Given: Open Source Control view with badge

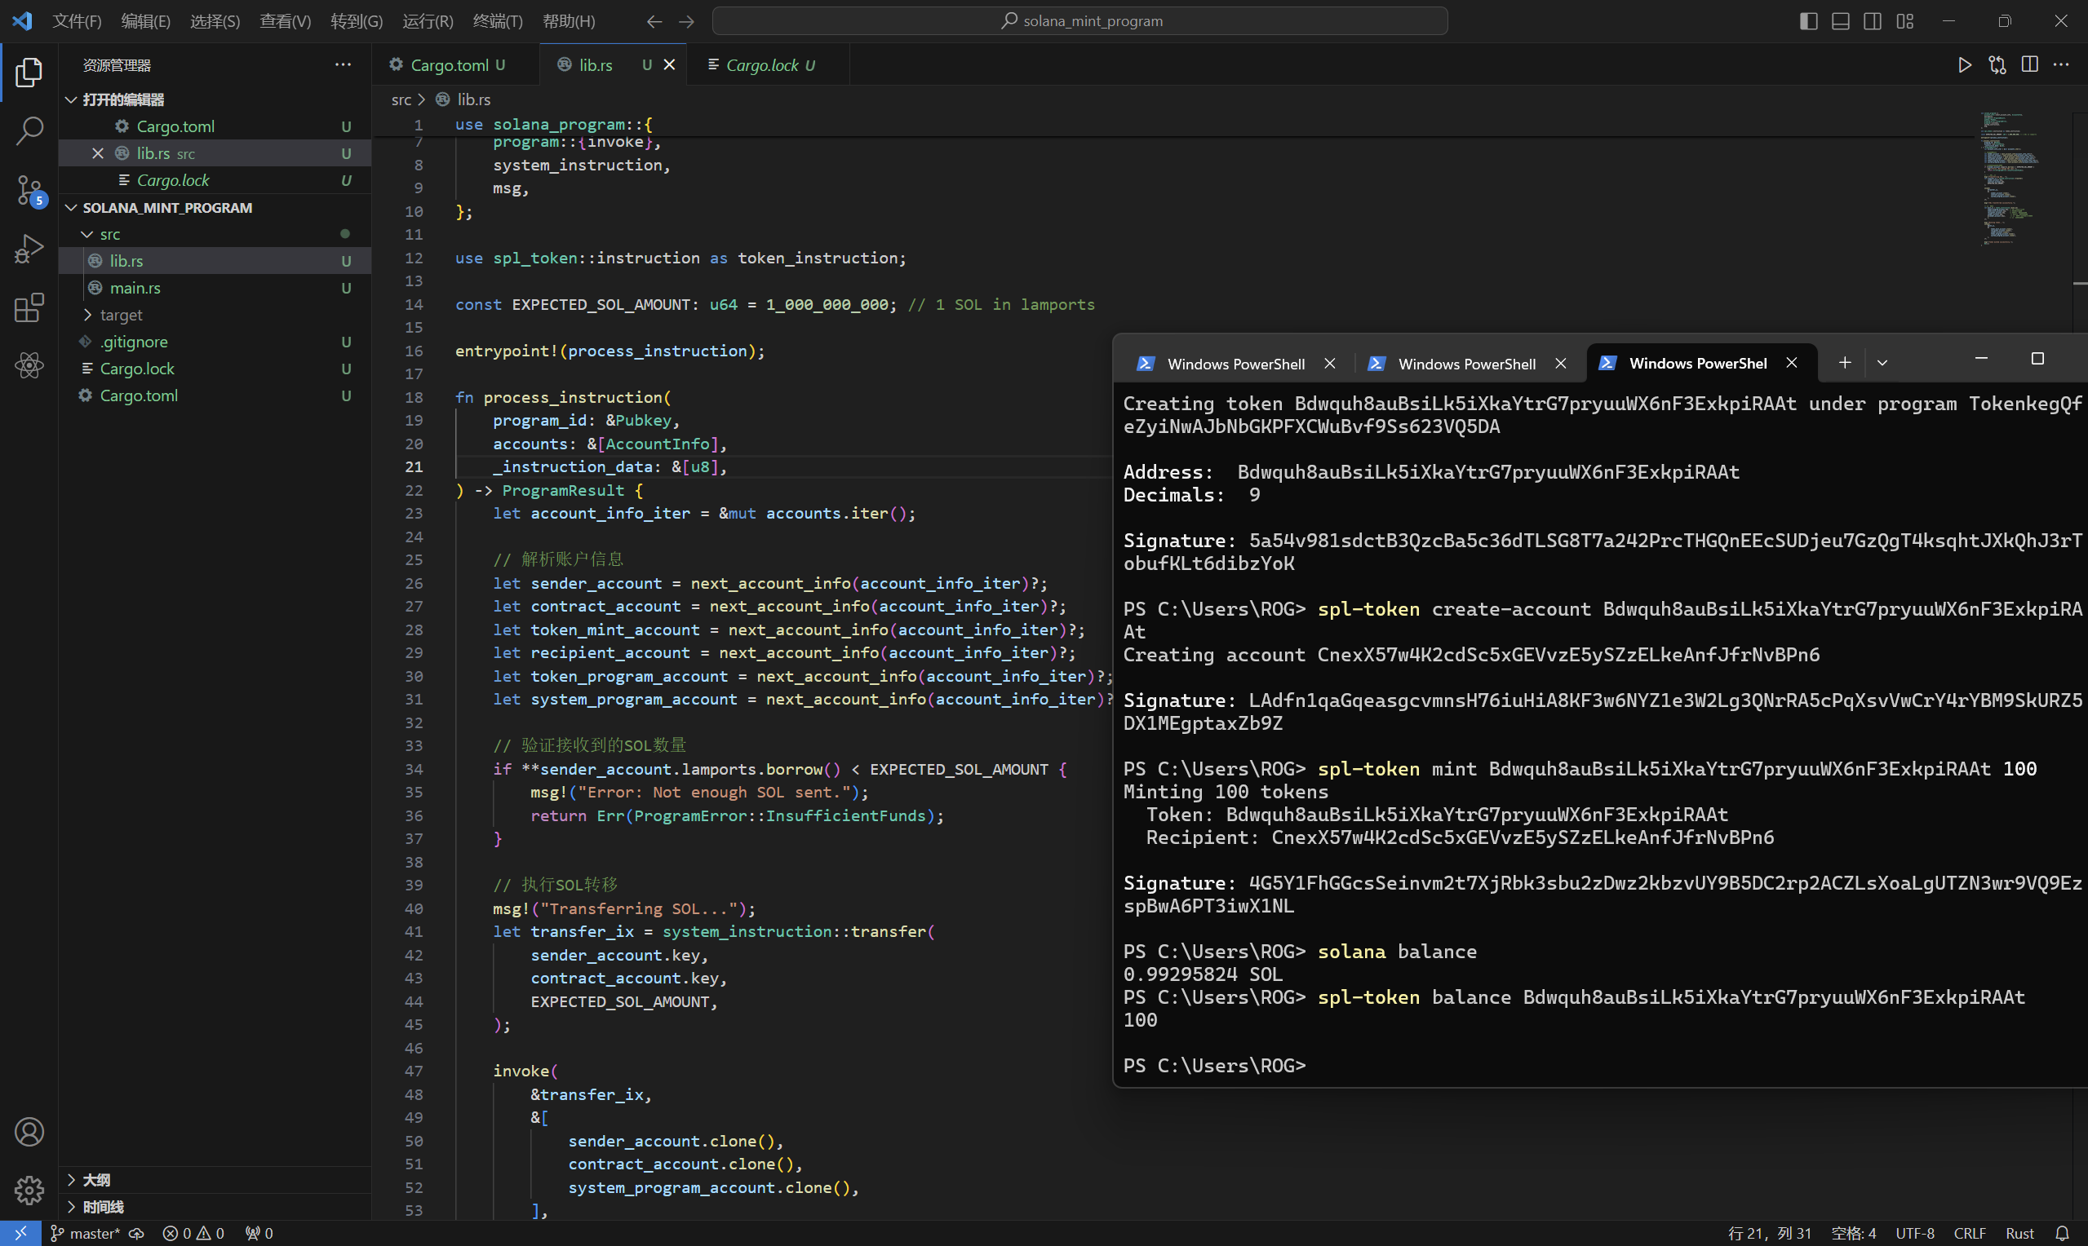Looking at the screenshot, I should (x=29, y=190).
